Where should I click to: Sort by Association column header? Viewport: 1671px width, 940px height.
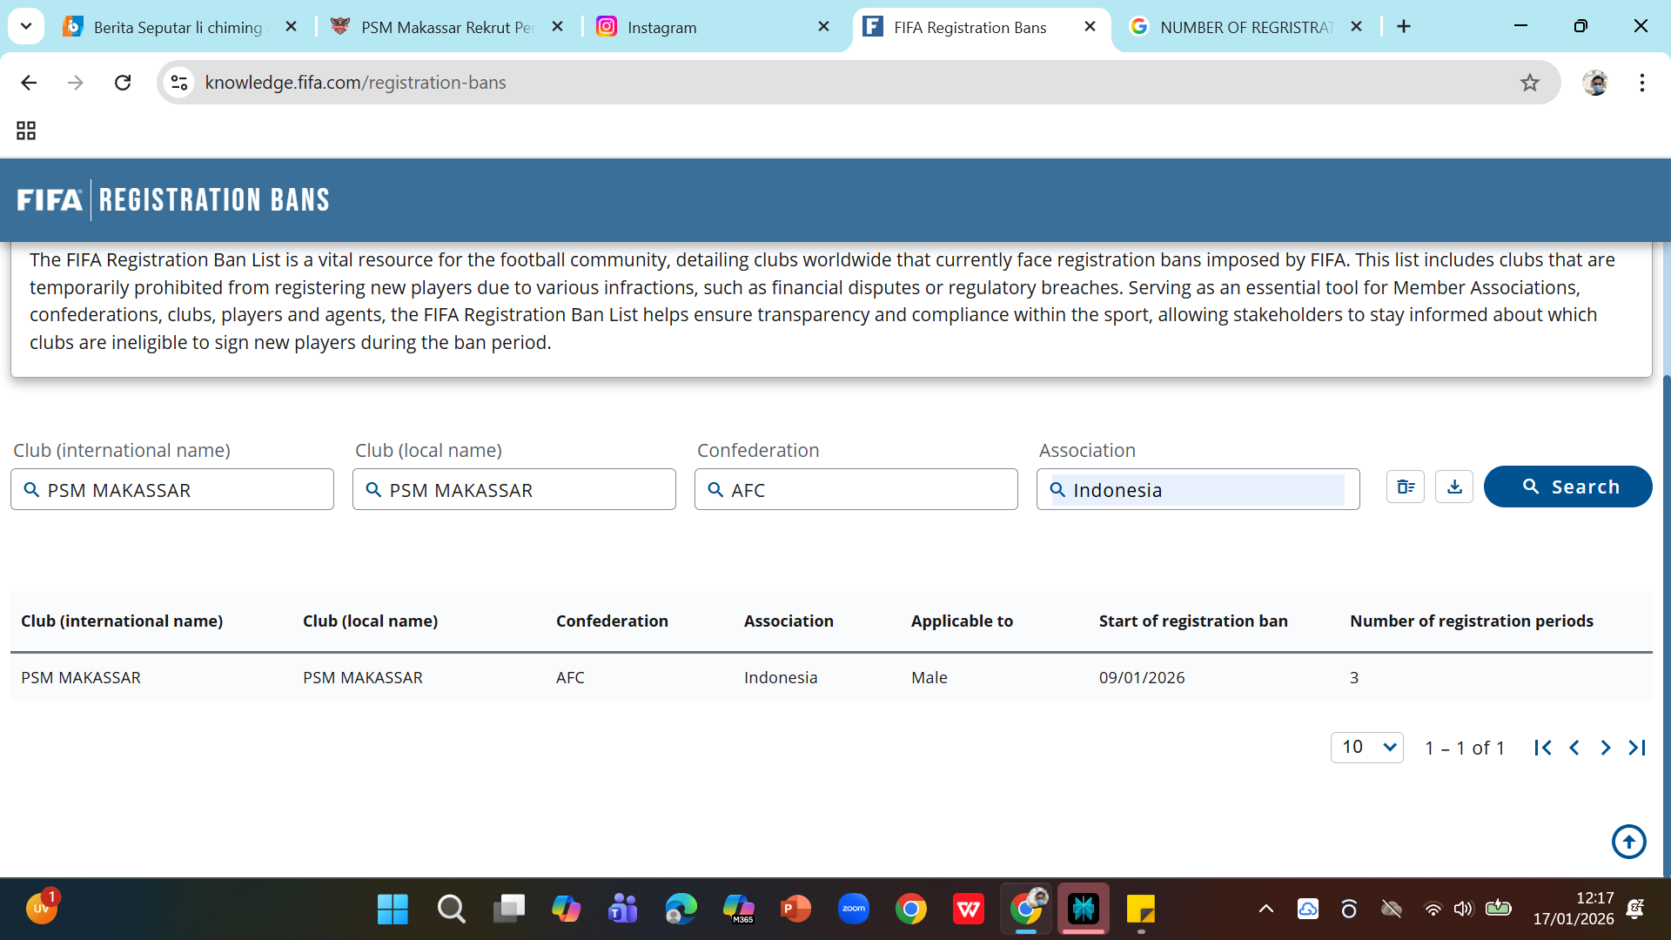(x=789, y=621)
